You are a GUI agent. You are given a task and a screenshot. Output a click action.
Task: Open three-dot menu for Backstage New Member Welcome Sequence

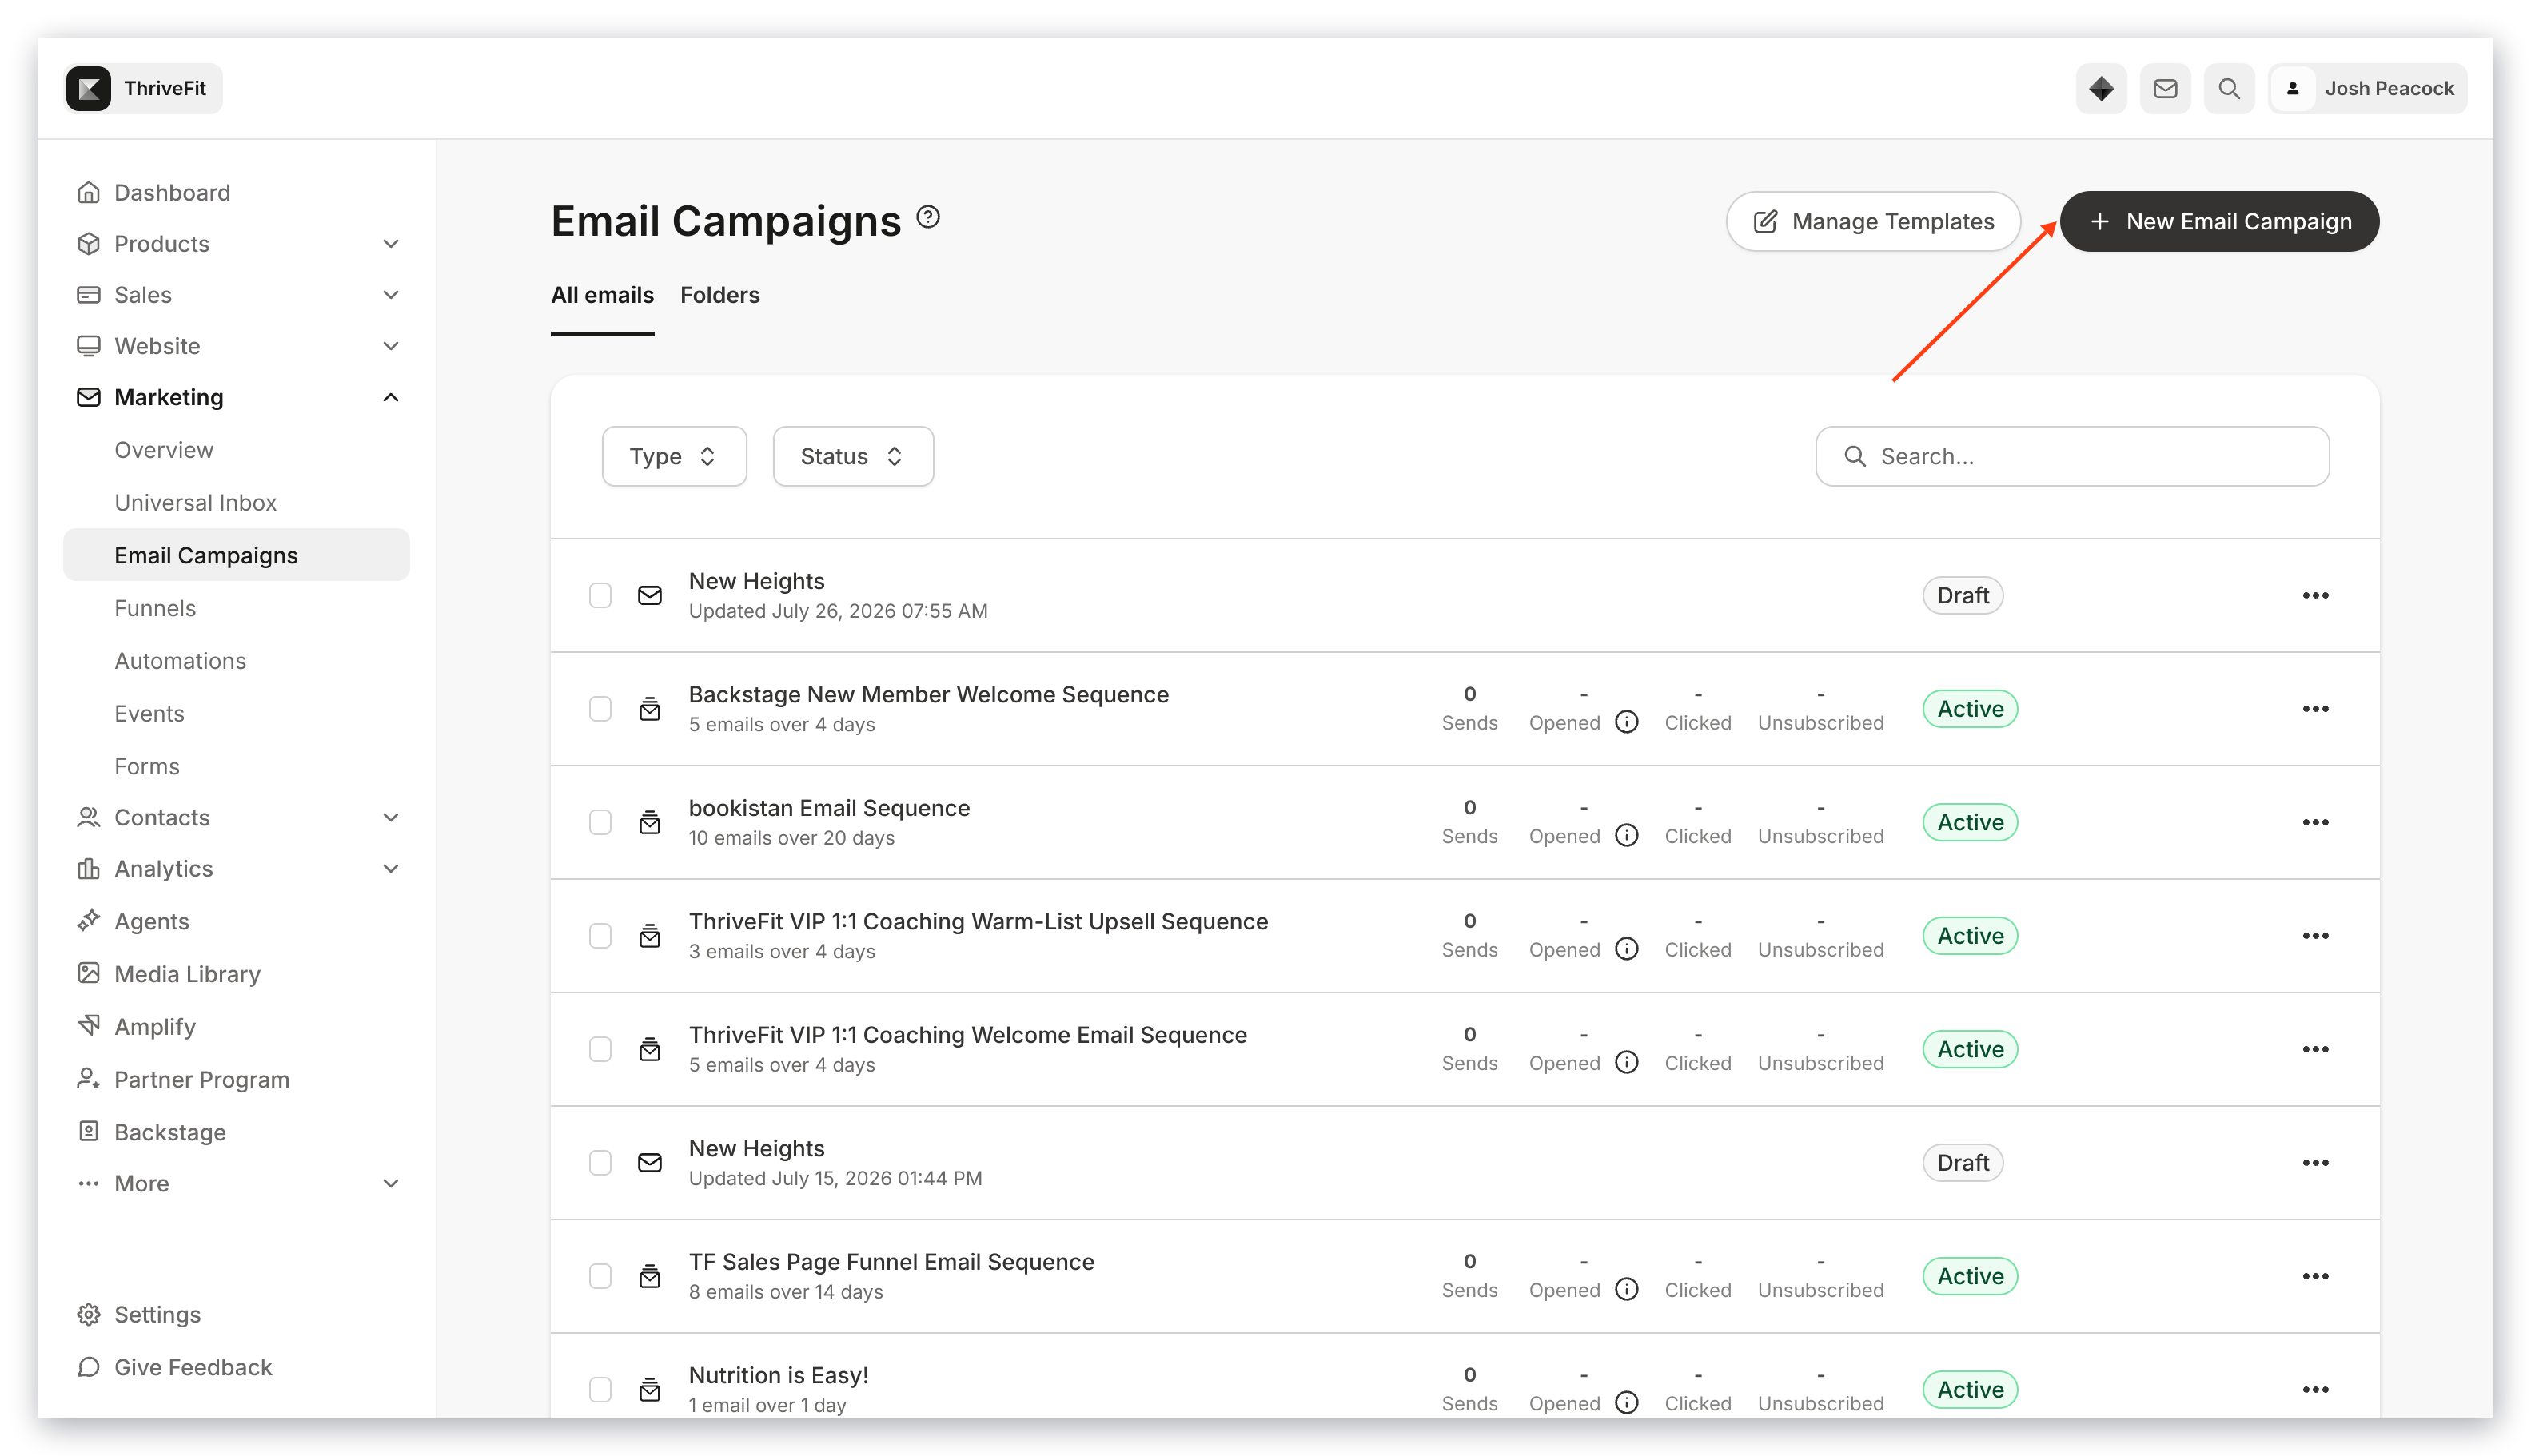[x=2315, y=709]
